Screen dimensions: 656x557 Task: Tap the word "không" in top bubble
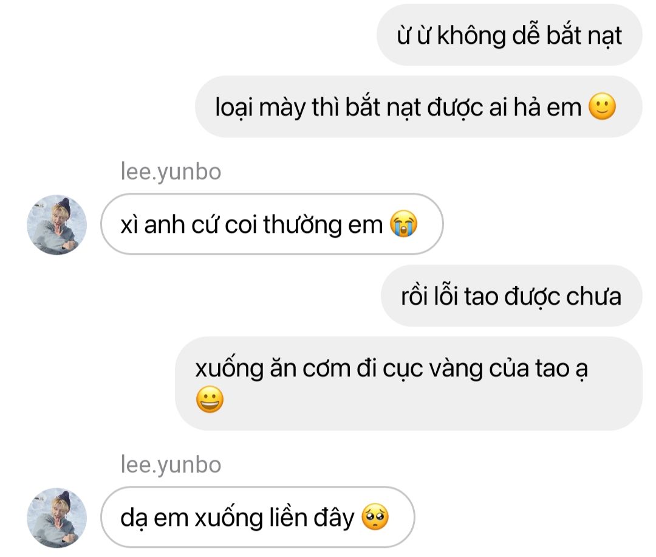coord(471,36)
